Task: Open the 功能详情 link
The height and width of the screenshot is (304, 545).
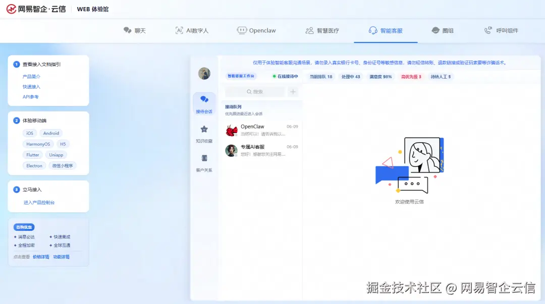Action: click(61, 257)
